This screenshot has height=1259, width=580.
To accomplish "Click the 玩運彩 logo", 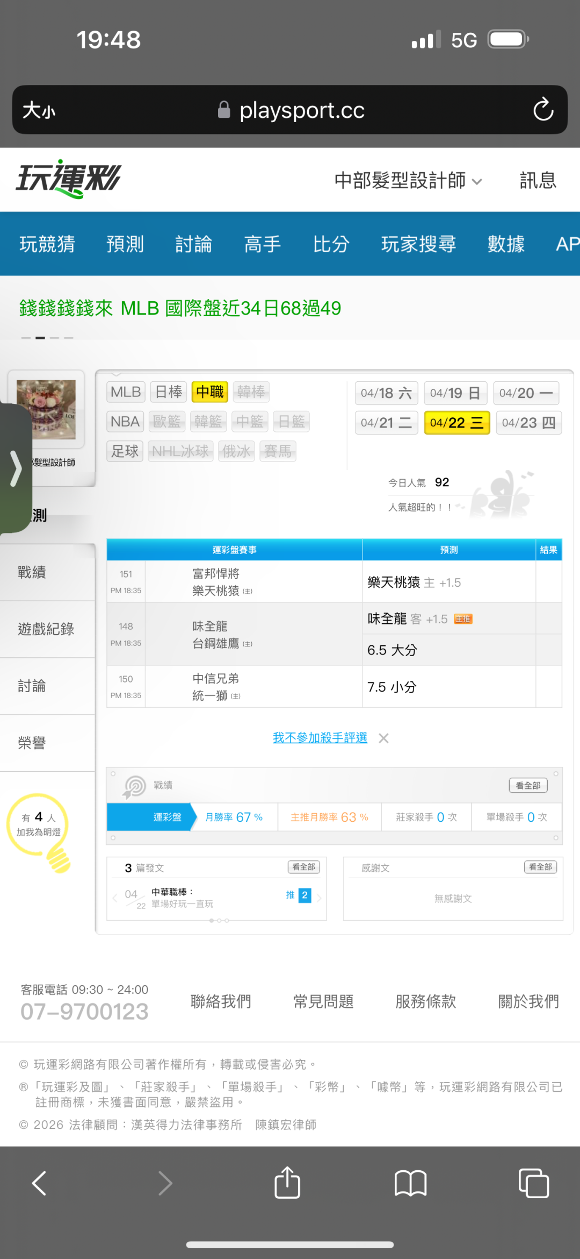I will (68, 179).
